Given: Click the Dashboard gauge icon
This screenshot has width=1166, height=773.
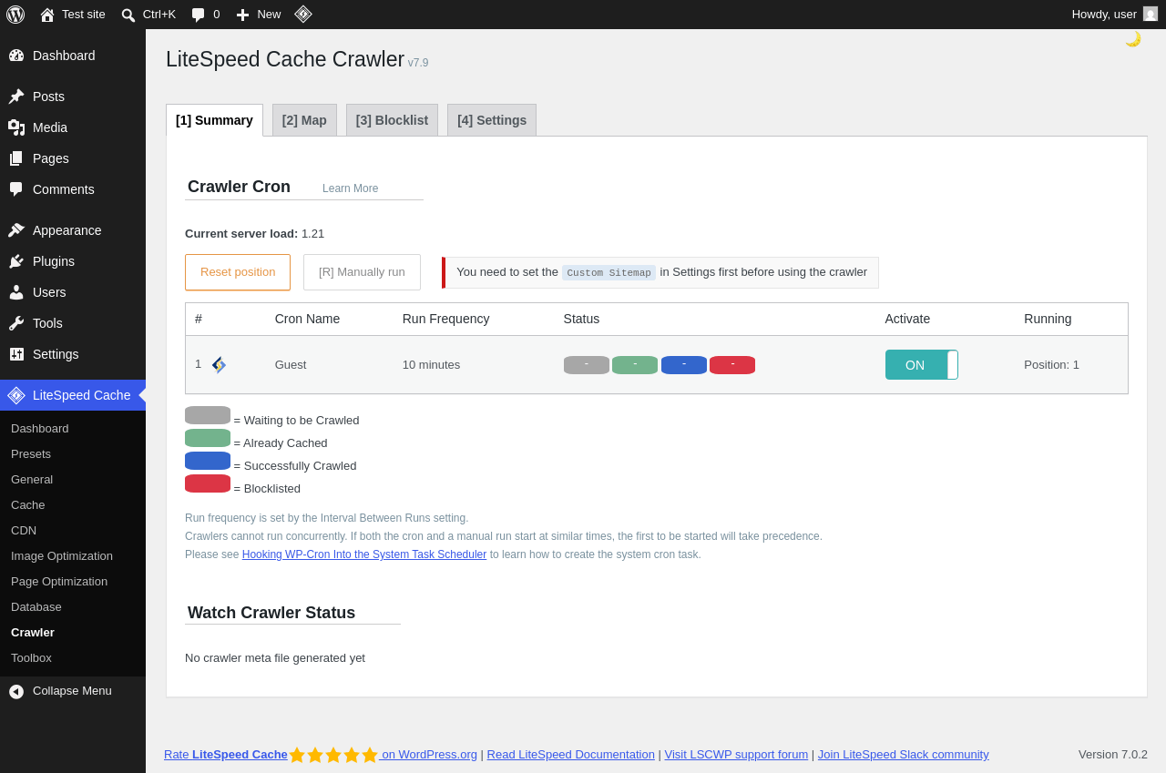Looking at the screenshot, I should point(16,56).
